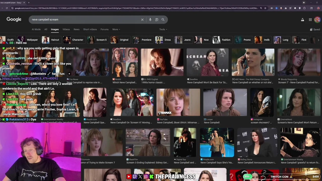
Task: Select the Images tab
Action: click(55, 29)
